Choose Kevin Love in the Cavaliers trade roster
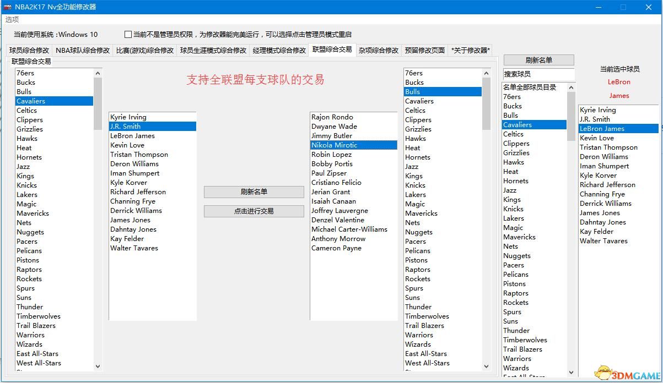Screen dimensions: 663x383 tap(153, 145)
